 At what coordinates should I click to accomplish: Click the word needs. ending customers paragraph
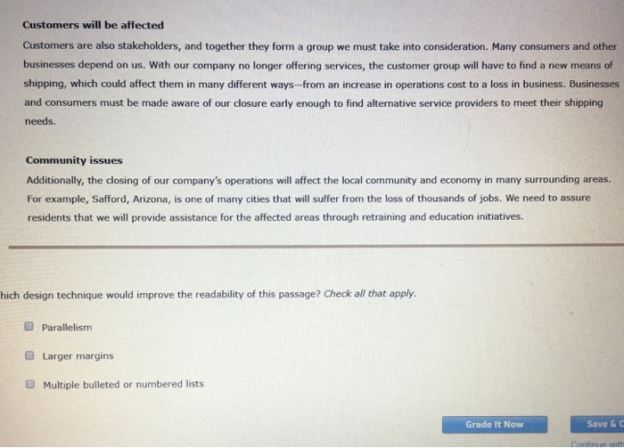coord(40,121)
